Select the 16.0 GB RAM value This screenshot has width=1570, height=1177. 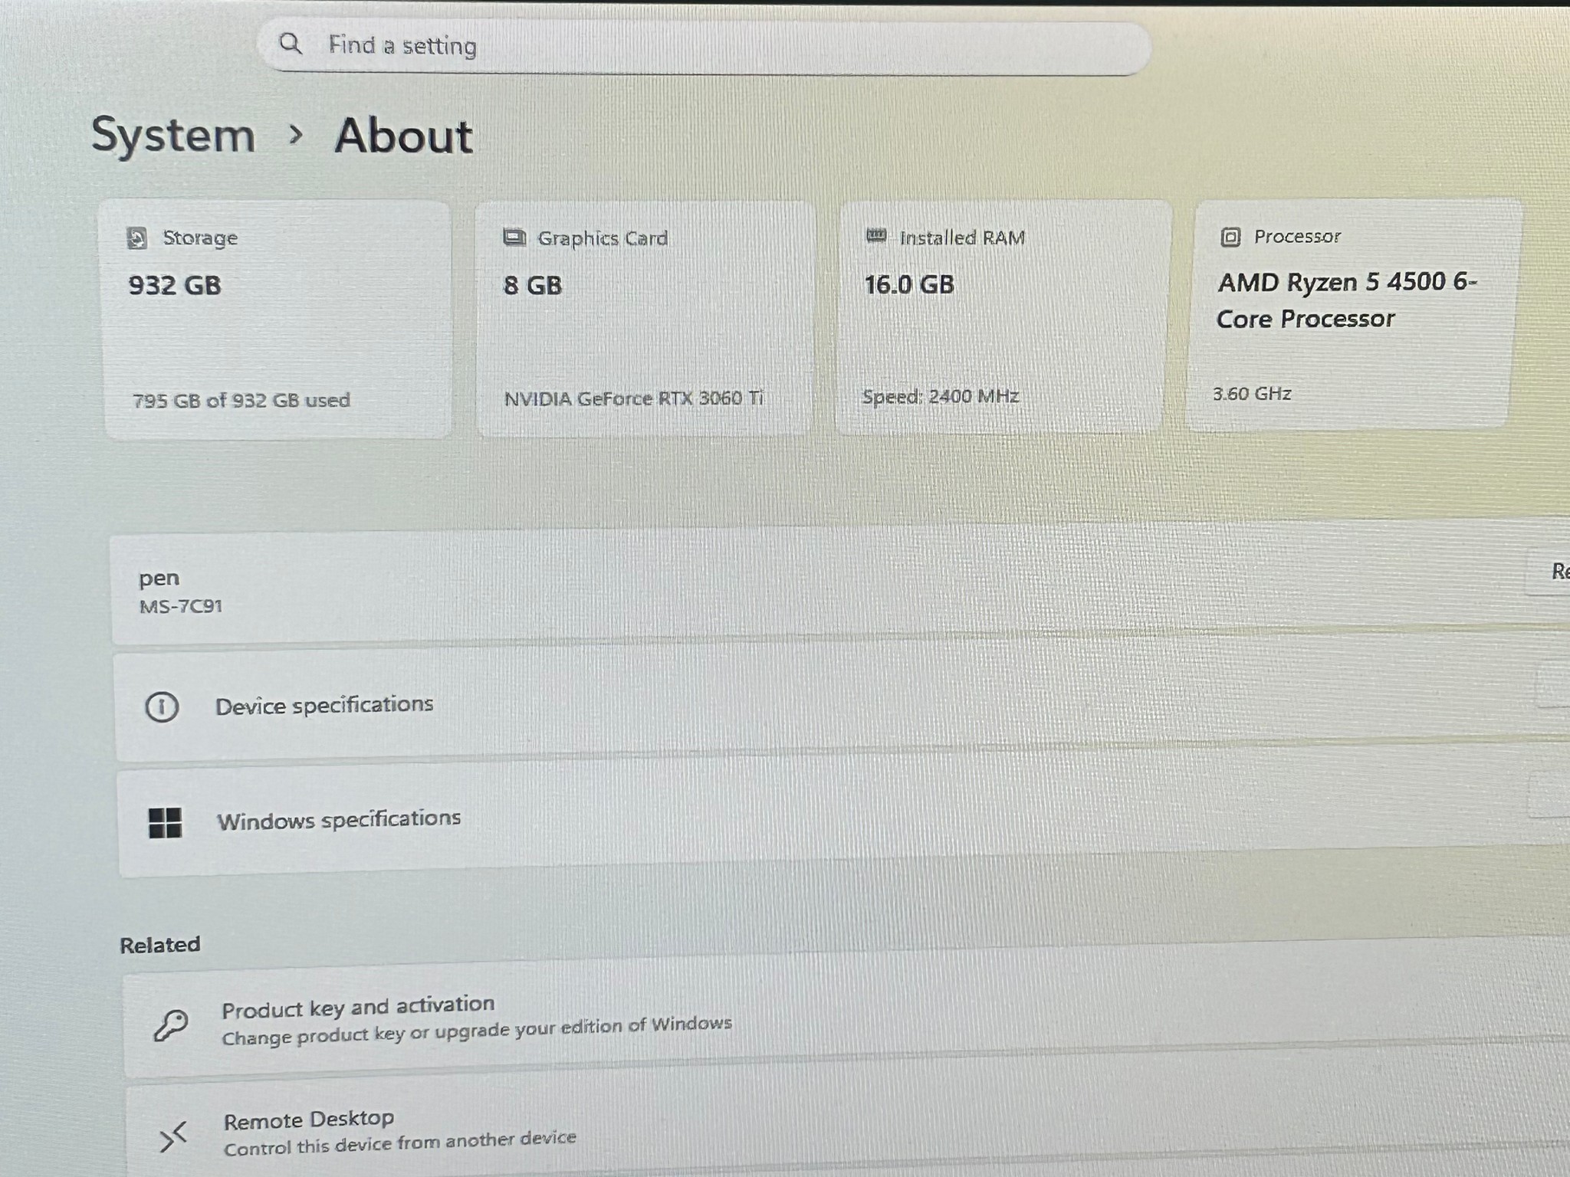[909, 284]
